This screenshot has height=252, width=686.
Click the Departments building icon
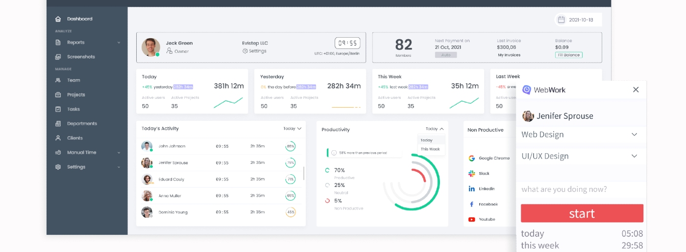click(58, 124)
